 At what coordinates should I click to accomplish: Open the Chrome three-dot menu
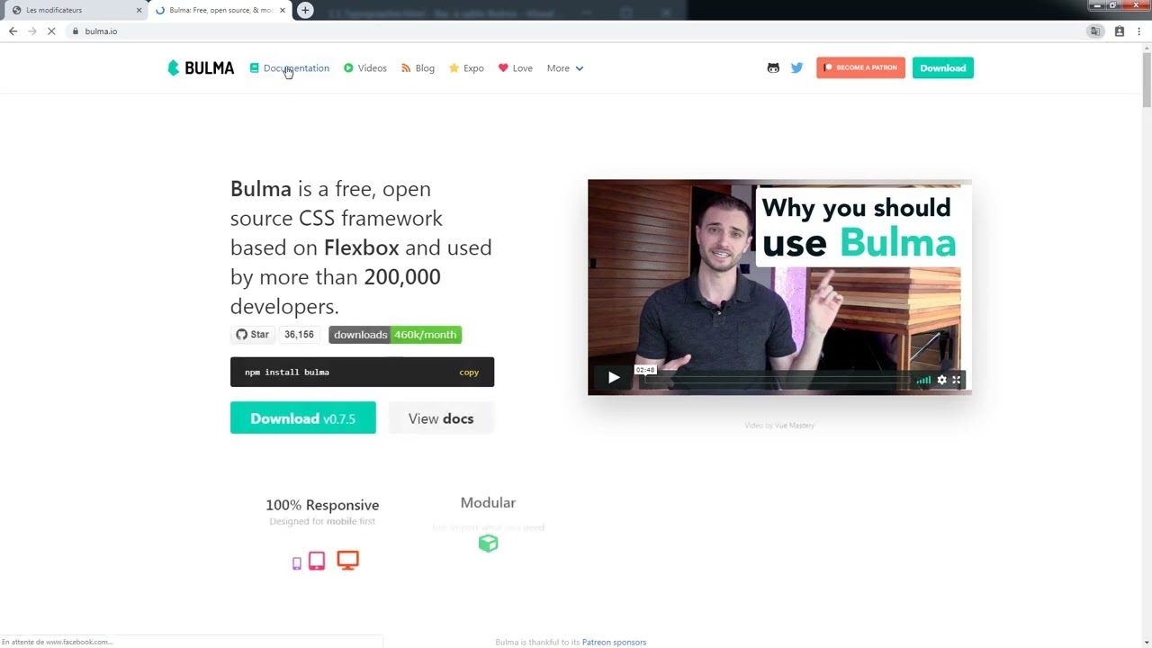(x=1138, y=31)
